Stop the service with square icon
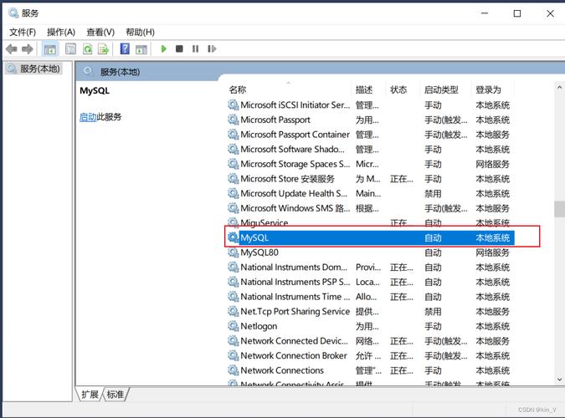565x418 pixels. pos(179,48)
